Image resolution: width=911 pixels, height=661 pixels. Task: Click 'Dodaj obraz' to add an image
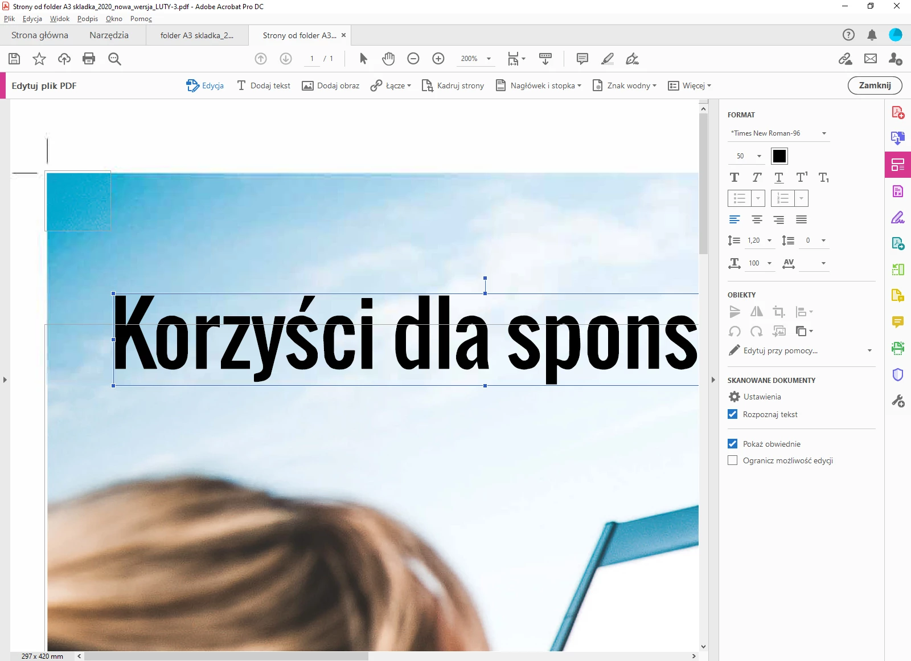coord(331,85)
